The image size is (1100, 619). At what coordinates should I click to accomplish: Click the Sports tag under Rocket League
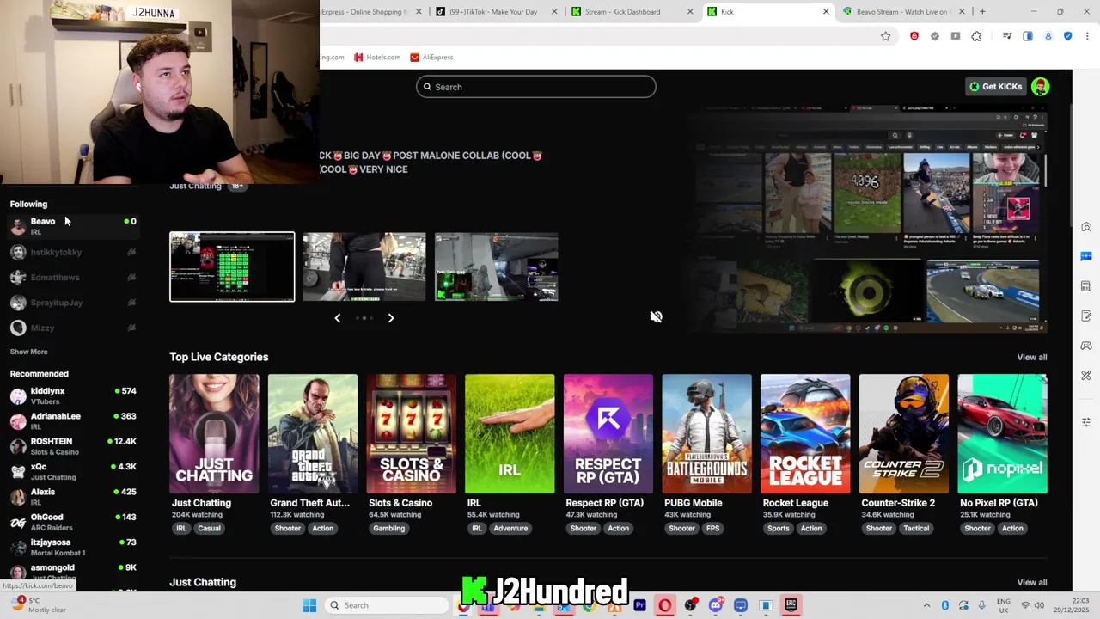pos(778,528)
